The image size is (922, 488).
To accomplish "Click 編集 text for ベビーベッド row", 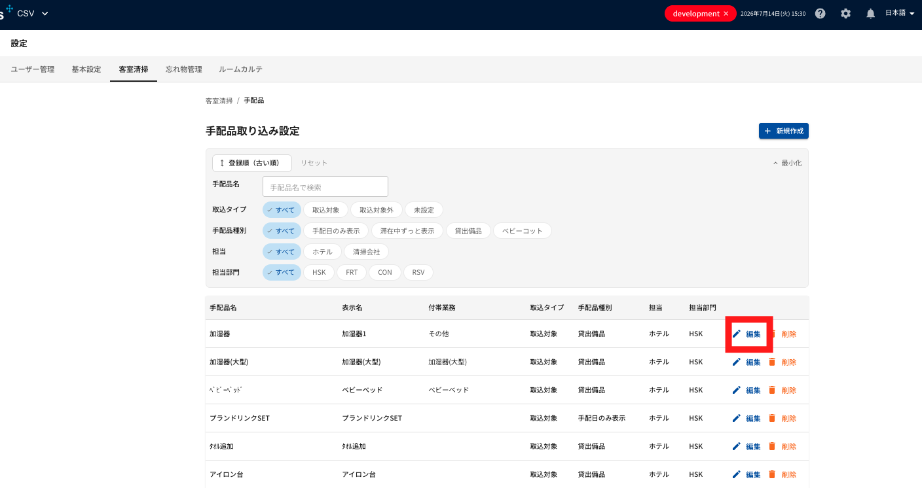I will coord(753,391).
